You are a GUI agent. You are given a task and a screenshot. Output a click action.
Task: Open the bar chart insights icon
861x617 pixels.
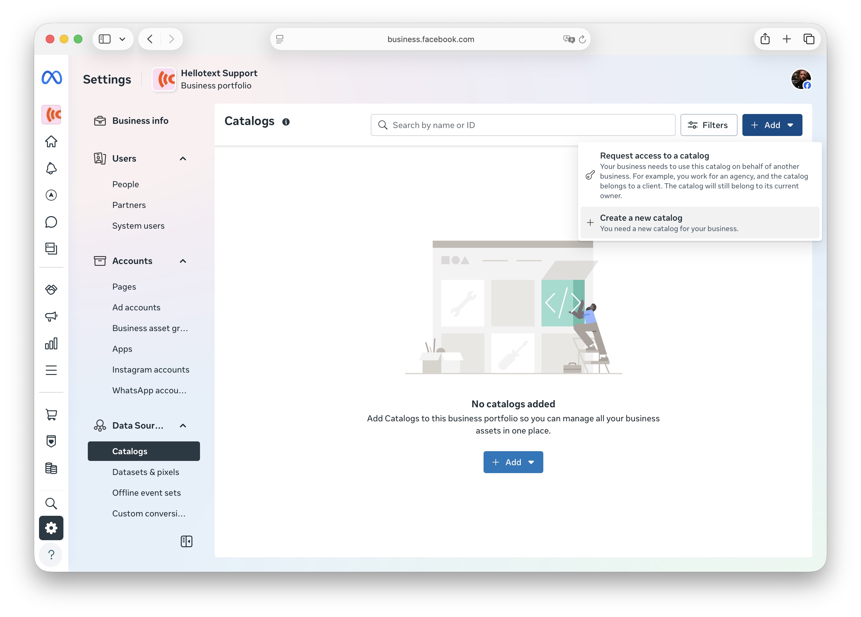click(51, 344)
